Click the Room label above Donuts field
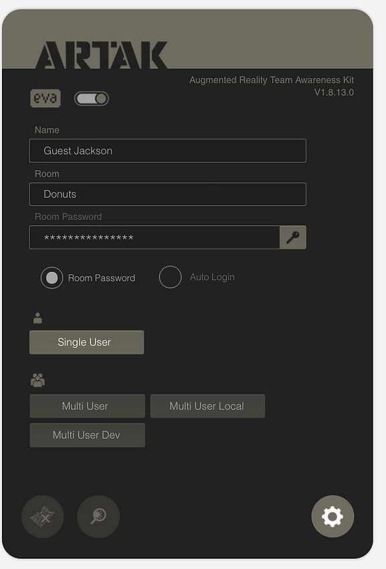386x569 pixels. 47,174
